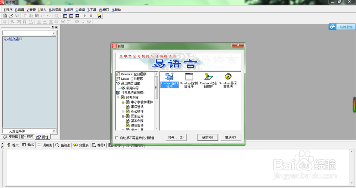Click the tree list scroll up arrow
The image size is (356, 188).
[156, 74]
